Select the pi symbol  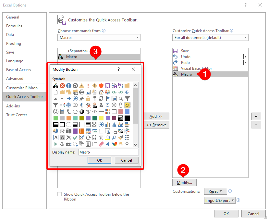(101, 138)
